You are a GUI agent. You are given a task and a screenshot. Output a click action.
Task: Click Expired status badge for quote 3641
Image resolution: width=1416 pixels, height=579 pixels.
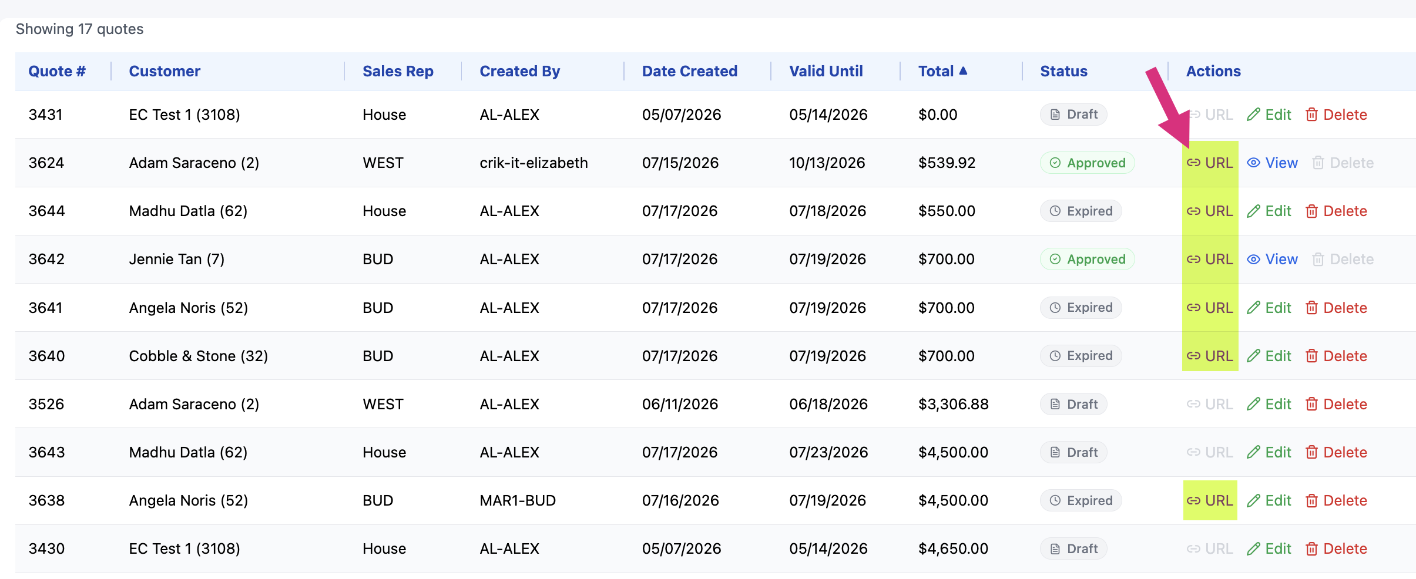point(1081,308)
